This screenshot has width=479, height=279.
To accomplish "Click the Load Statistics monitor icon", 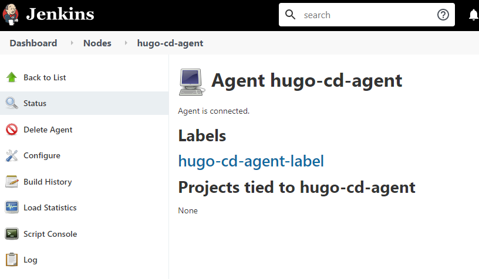I will tap(12, 207).
